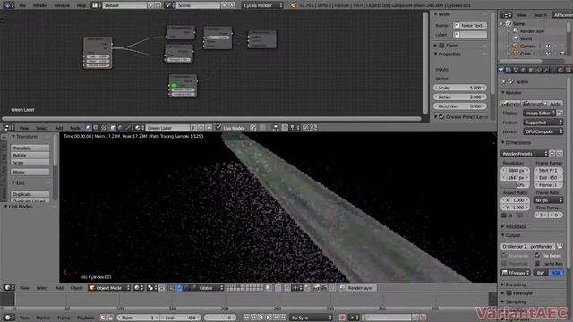573x322 pixels.
Task: Open Object Mode selector in 3D view
Action: tap(109, 288)
